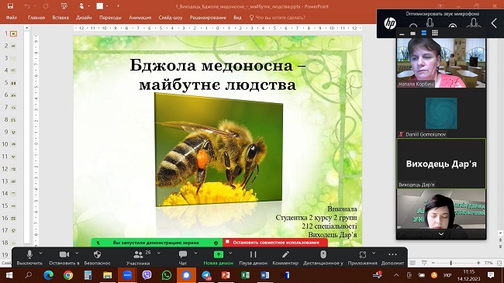Minimize the Zoom video panel

coord(402,33)
